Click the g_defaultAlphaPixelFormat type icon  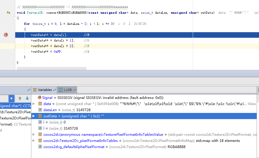[x=40, y=147]
